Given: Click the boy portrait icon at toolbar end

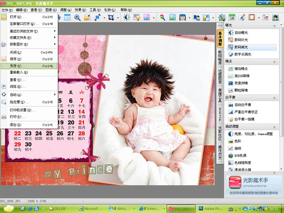Looking at the screenshot, I should 275,17.
